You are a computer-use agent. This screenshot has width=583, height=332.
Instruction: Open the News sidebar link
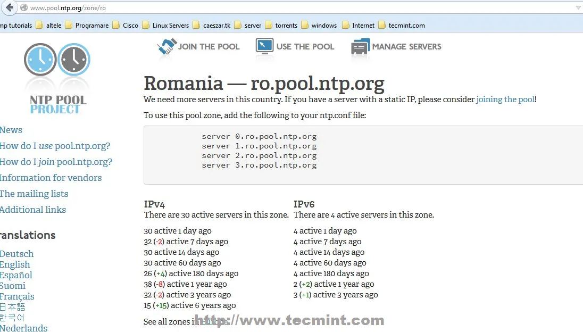[x=11, y=130]
